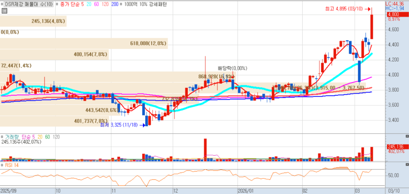
Task: Close the volume panel with its X button
Action: 407,136
